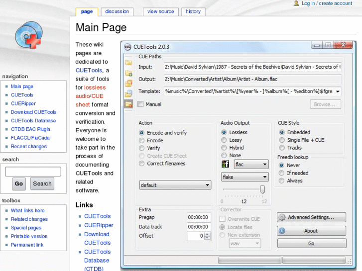Set Freedb lookup to Always

[x=281, y=181]
